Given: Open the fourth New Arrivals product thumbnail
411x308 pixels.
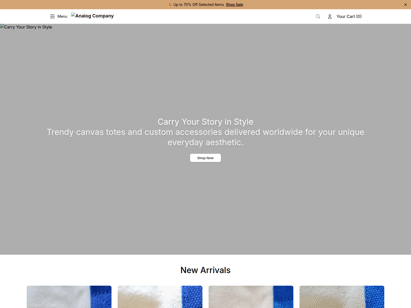Looking at the screenshot, I should 342,297.
